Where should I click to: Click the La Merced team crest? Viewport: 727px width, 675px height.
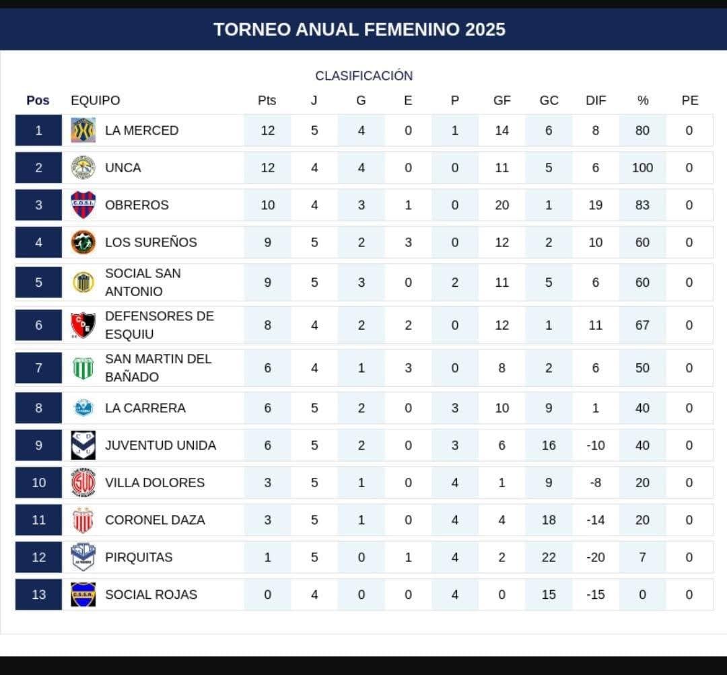pyautogui.click(x=83, y=131)
